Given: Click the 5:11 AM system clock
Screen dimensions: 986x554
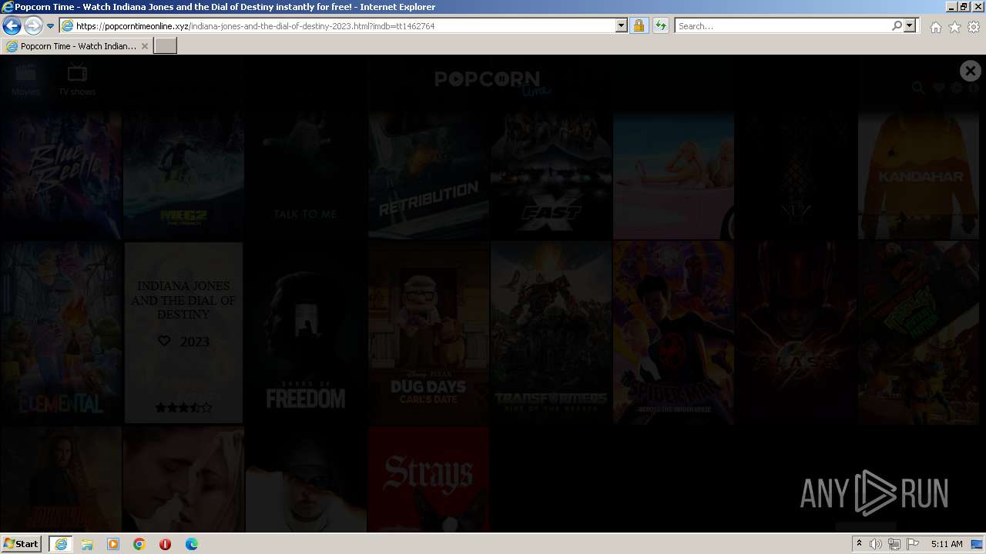Looking at the screenshot, I should (947, 544).
